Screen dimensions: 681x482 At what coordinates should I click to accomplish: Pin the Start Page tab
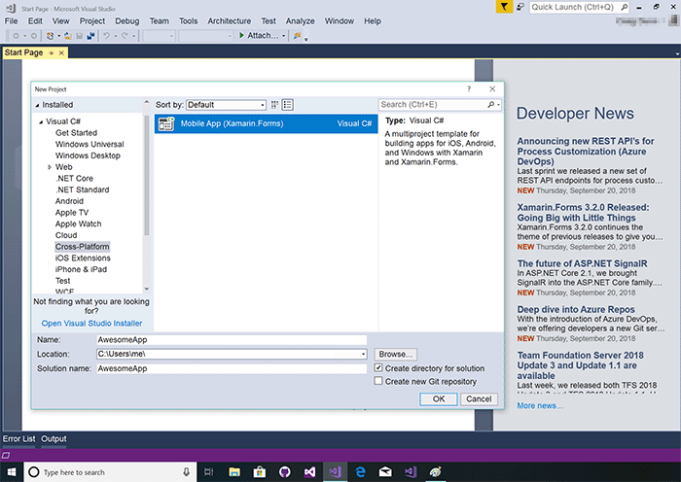[x=52, y=52]
